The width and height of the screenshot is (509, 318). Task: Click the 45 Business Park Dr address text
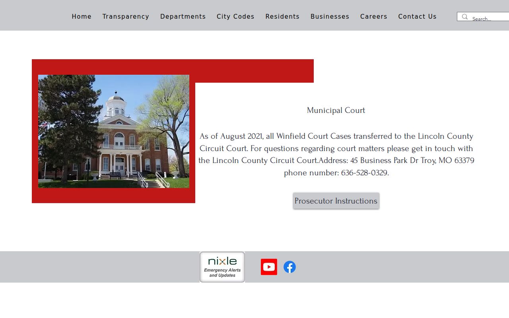412,161
